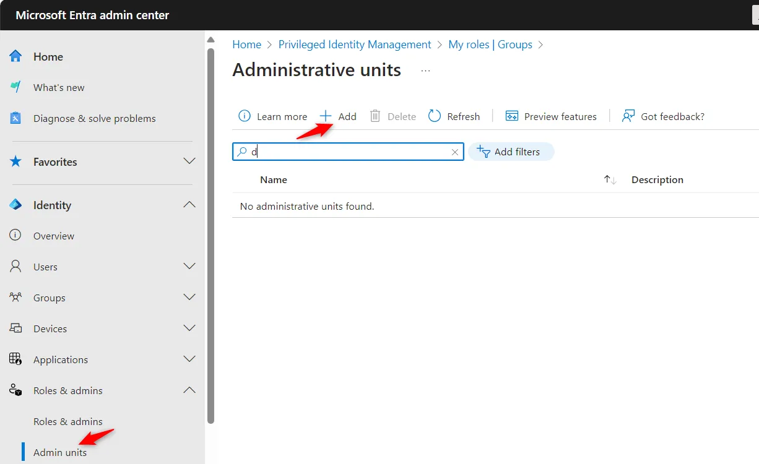
Task: Click the Preview features icon
Action: tap(512, 116)
